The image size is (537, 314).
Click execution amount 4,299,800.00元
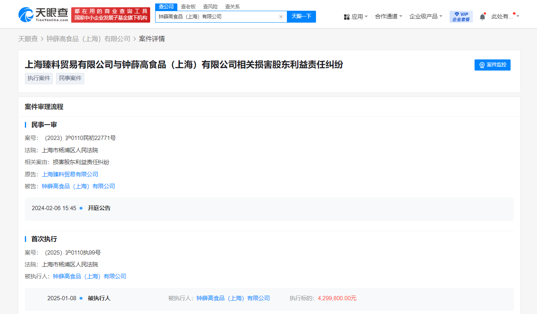click(x=337, y=298)
